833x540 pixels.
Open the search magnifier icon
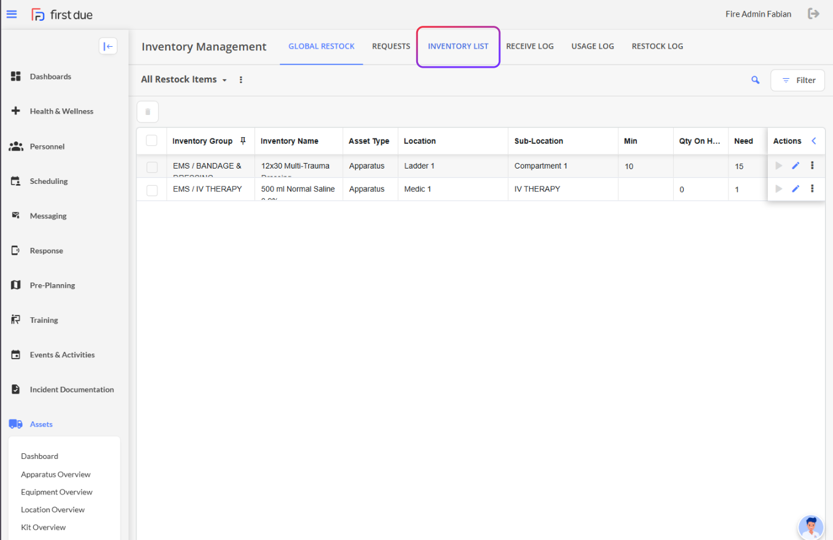click(x=756, y=80)
